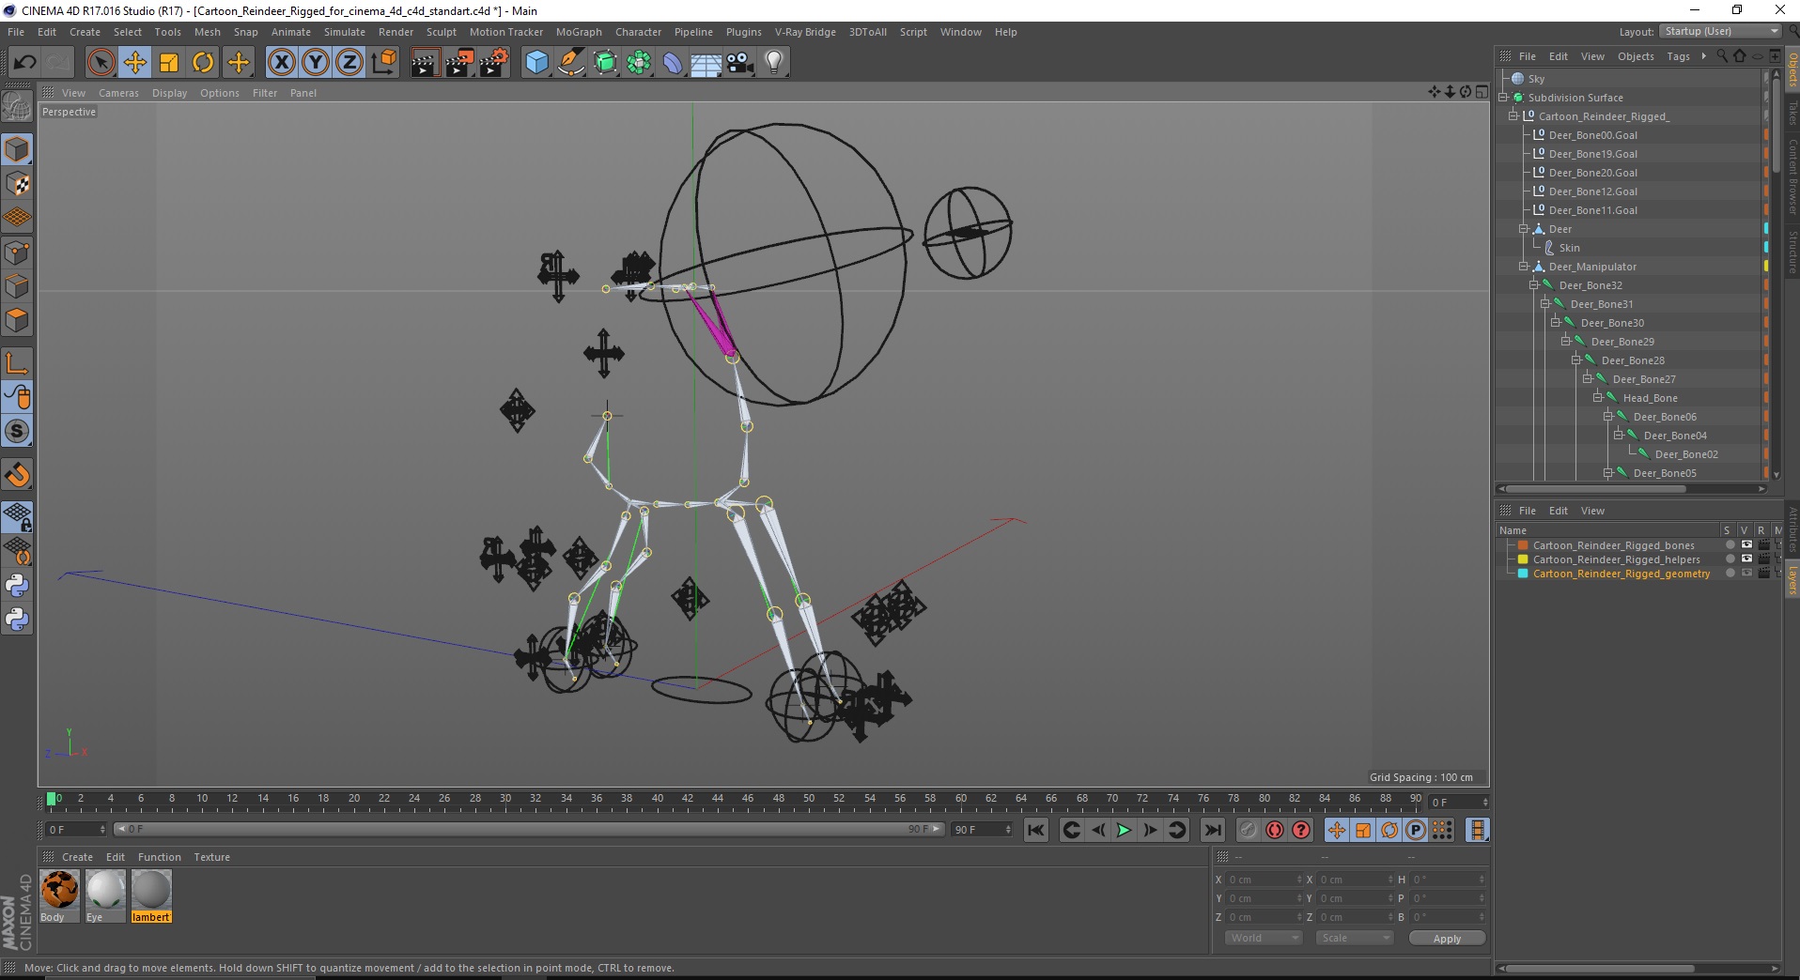Click the timeline preview range slider
This screenshot has height=980, width=1800.
click(x=529, y=830)
